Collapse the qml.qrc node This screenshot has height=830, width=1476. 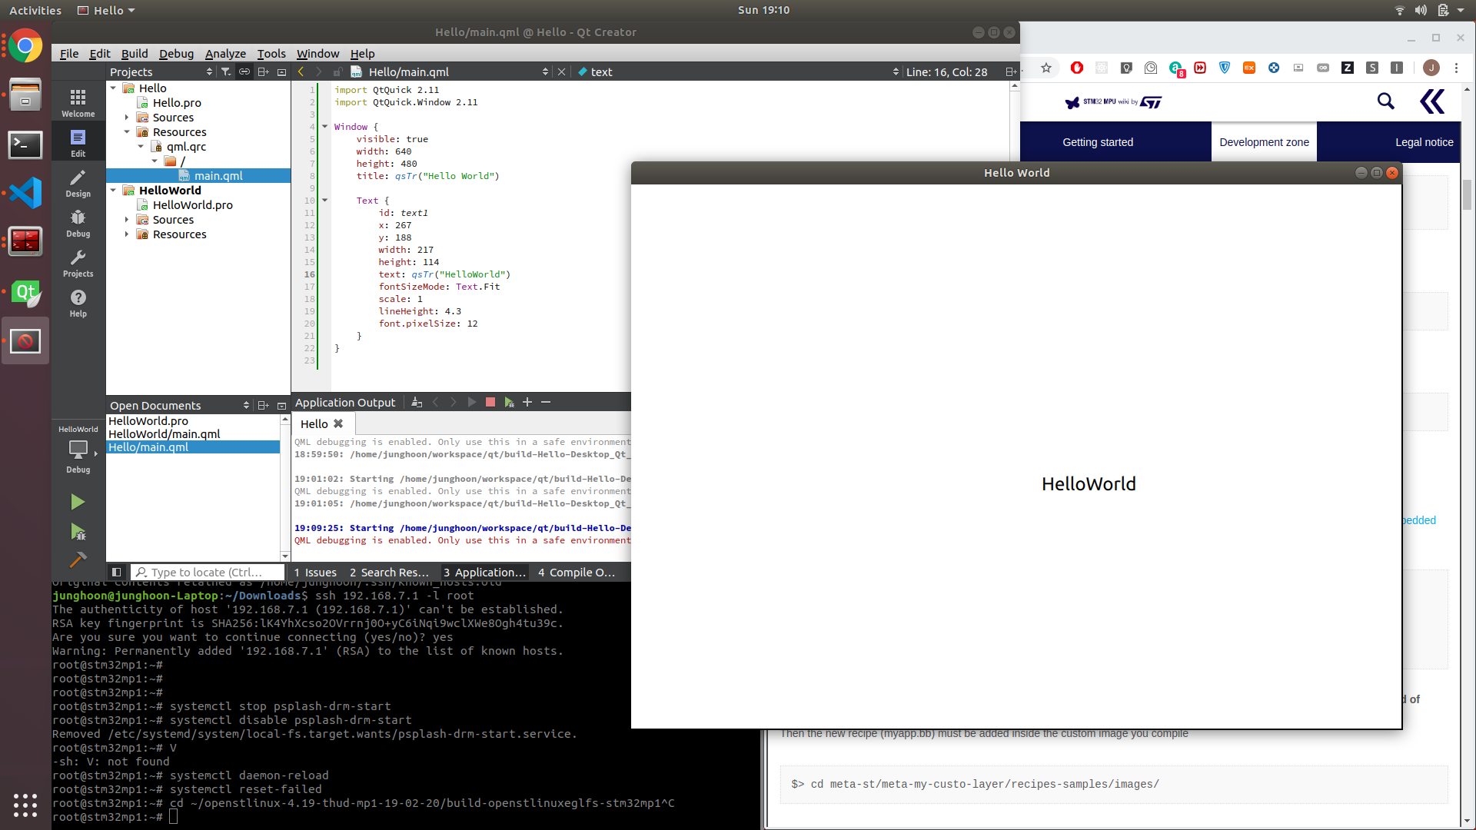[x=141, y=147]
